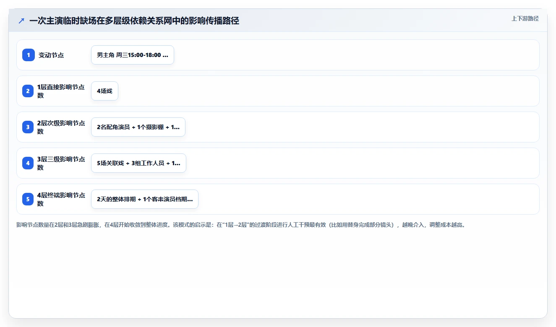Select the 3层三级影响节点数 label
This screenshot has height=327, width=556.
click(61, 163)
